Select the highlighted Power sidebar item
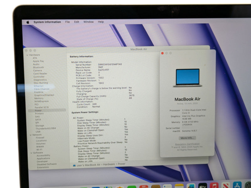 47,110
